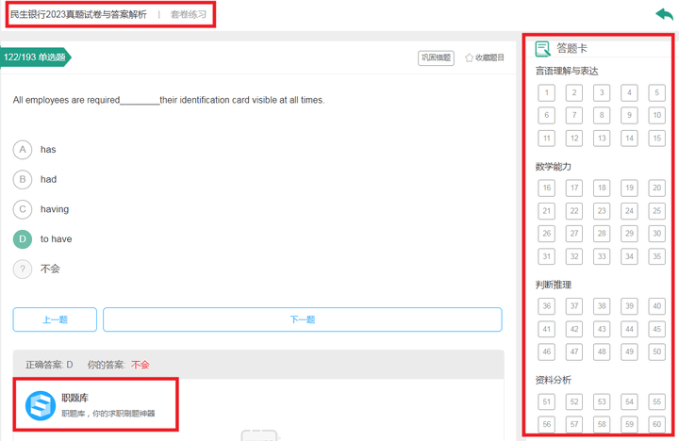679x441 pixels.
Task: Click the 套卷练习 link in header
Action: [x=189, y=15]
